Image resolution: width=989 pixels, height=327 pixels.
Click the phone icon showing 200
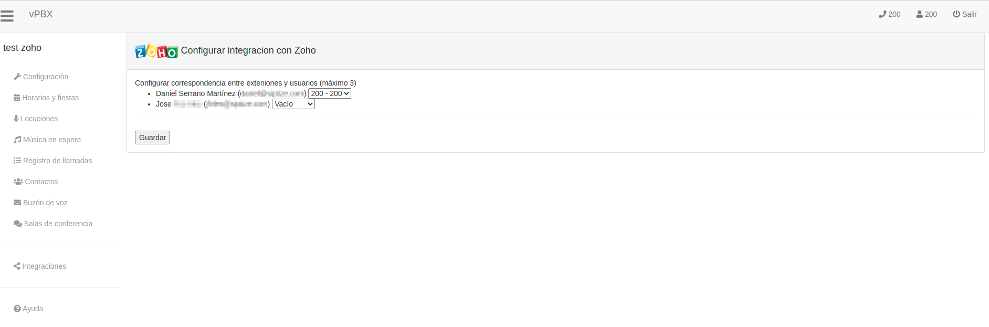[x=882, y=14]
